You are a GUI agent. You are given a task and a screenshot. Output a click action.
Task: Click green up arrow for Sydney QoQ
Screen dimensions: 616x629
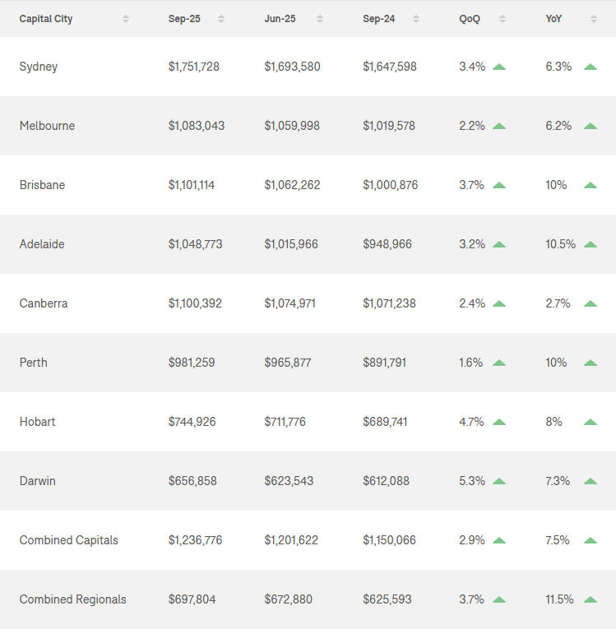(499, 67)
